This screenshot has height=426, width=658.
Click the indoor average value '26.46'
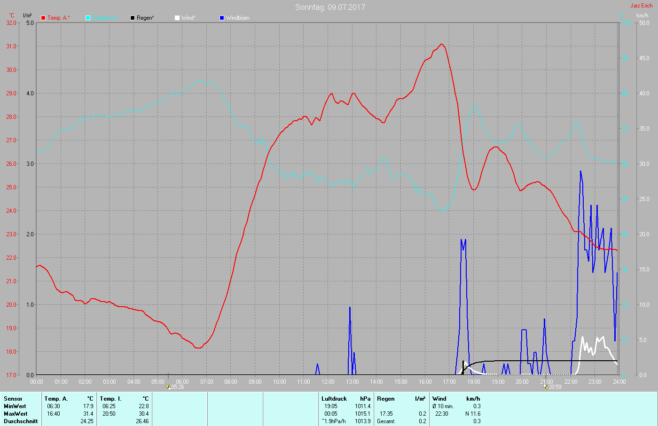[142, 421]
